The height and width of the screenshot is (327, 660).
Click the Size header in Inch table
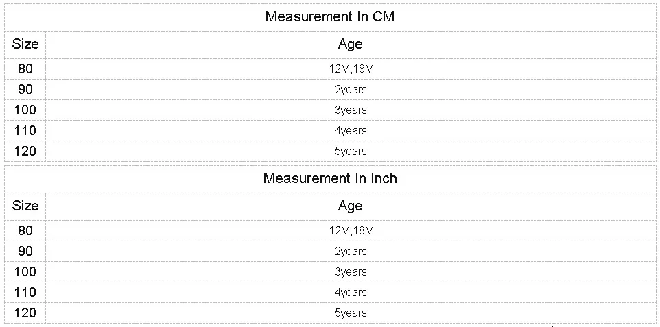tap(25, 206)
